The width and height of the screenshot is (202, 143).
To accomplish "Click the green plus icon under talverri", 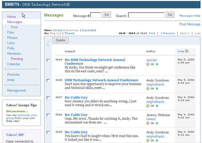I will 157,123.
